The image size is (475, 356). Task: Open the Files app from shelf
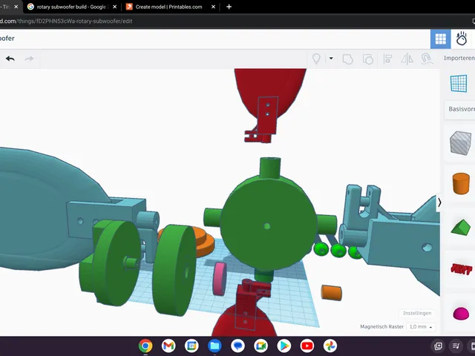coord(214,346)
